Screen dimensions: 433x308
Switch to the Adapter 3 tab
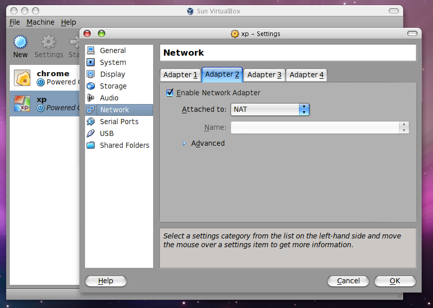[264, 75]
